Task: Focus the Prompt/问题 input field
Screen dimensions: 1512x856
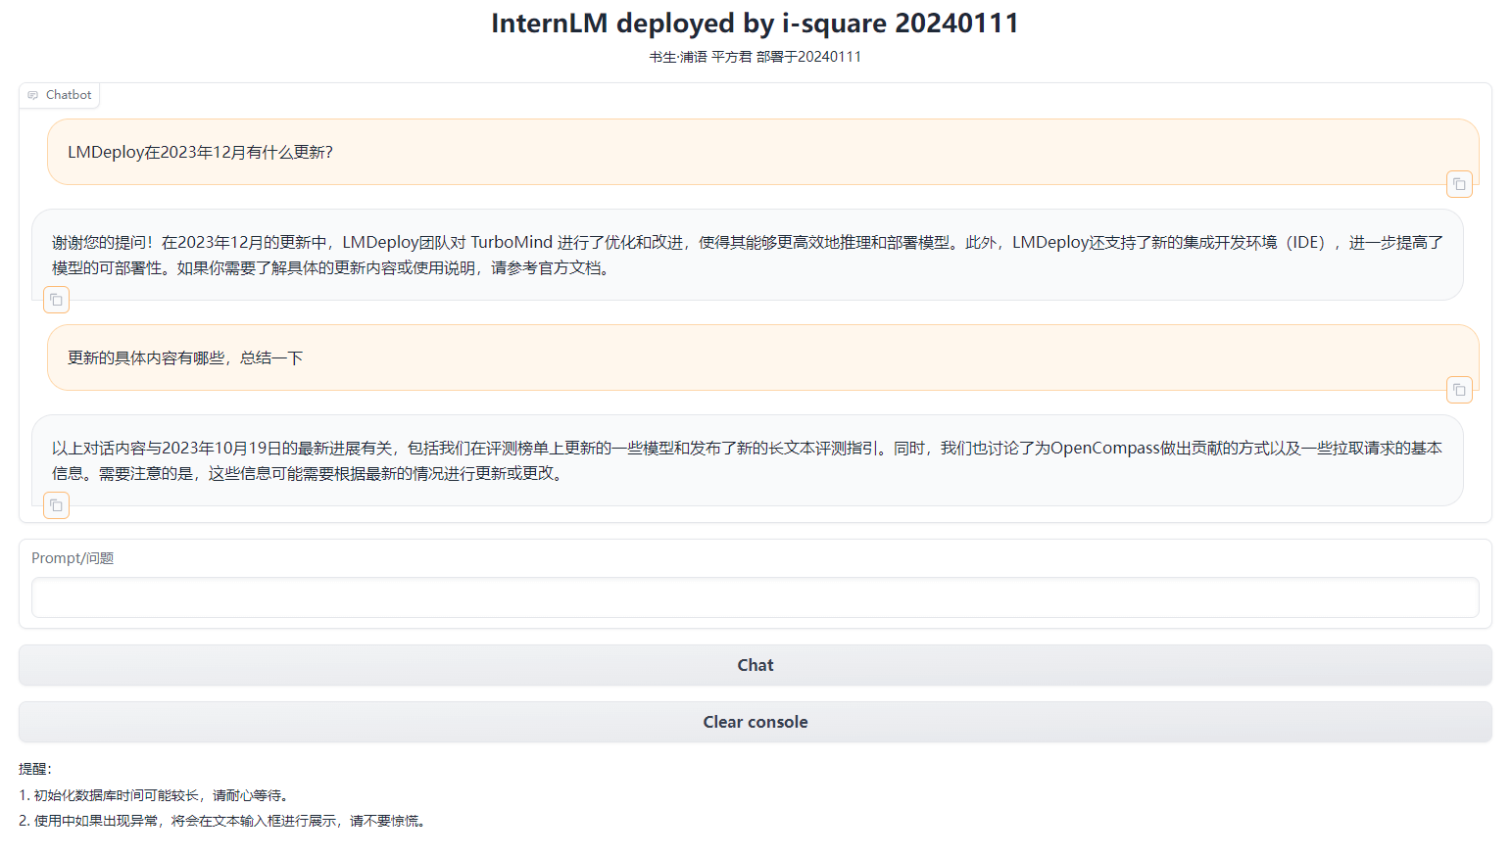Action: [756, 597]
